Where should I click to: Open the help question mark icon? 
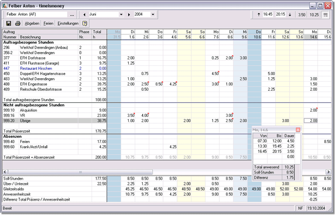pos(85,23)
